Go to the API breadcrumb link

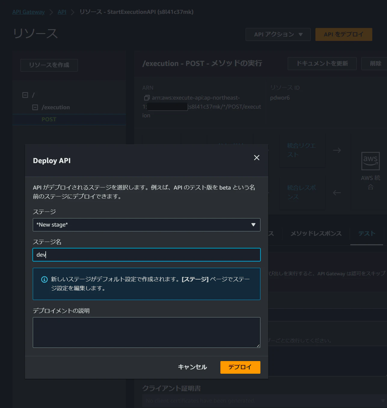coord(62,12)
